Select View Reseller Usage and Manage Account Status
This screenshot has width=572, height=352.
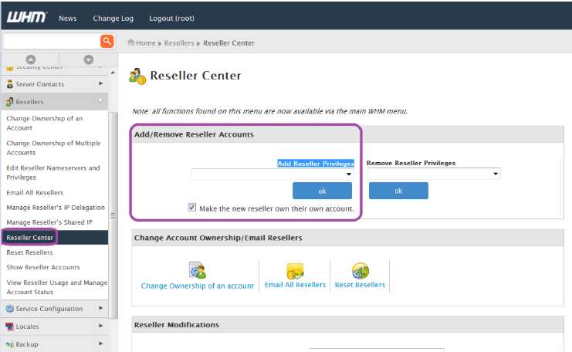(x=57, y=287)
